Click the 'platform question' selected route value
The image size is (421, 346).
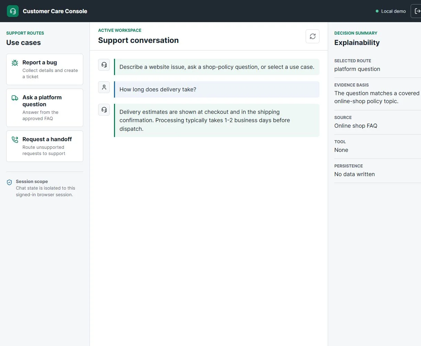[357, 69]
